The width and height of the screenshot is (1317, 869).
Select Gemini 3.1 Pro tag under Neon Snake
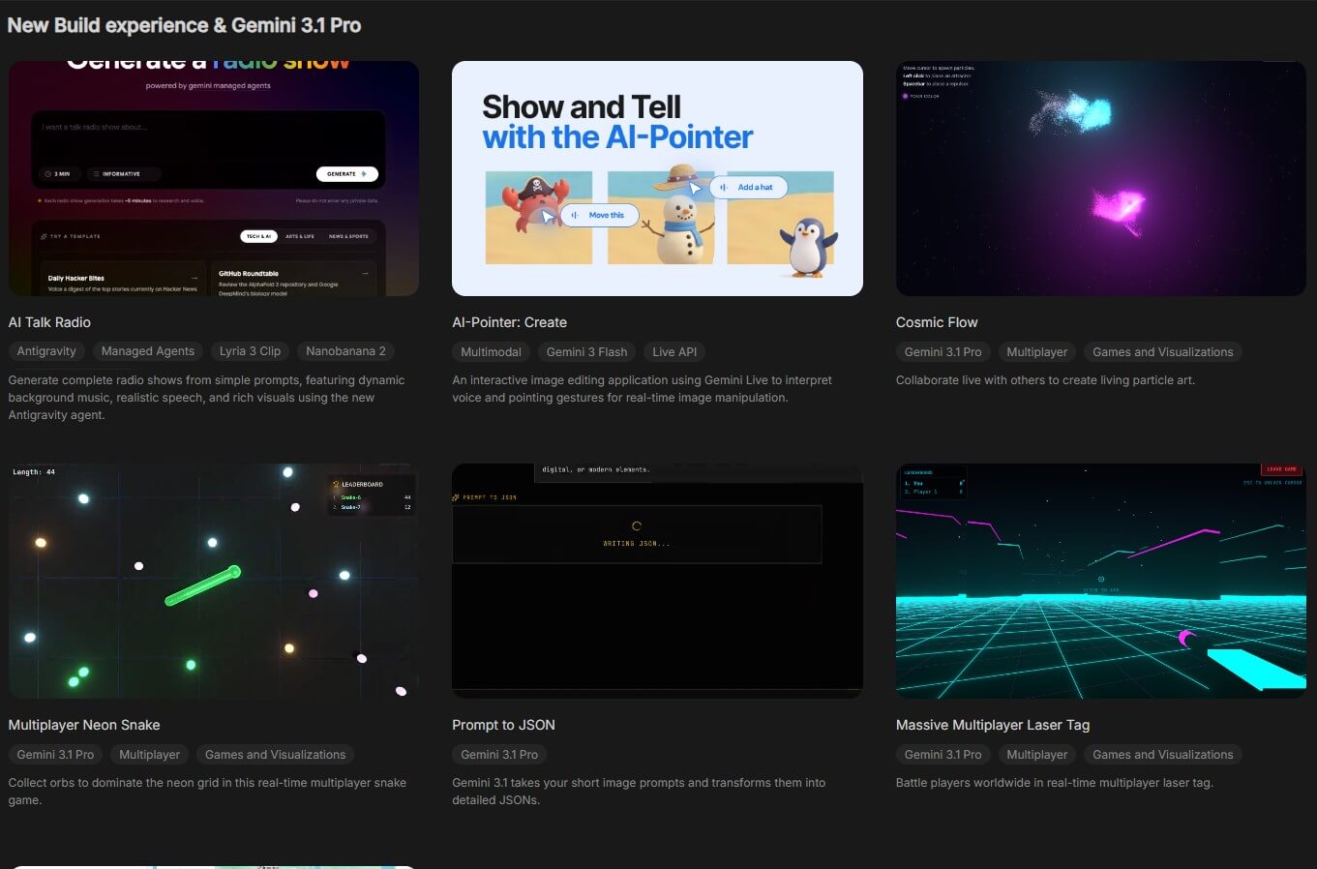(x=55, y=755)
